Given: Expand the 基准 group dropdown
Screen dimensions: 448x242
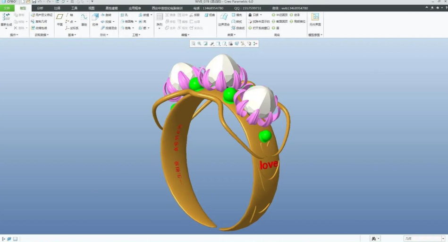Looking at the screenshot, I should point(72,35).
